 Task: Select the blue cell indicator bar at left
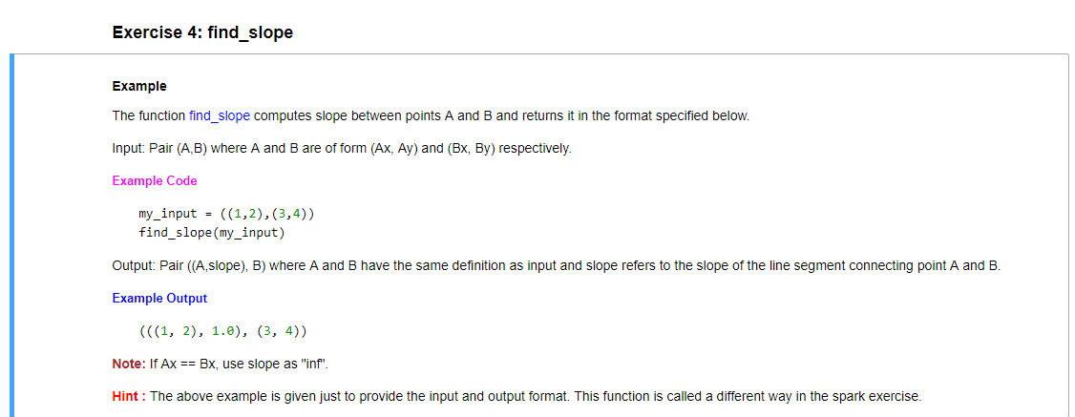click(x=11, y=235)
